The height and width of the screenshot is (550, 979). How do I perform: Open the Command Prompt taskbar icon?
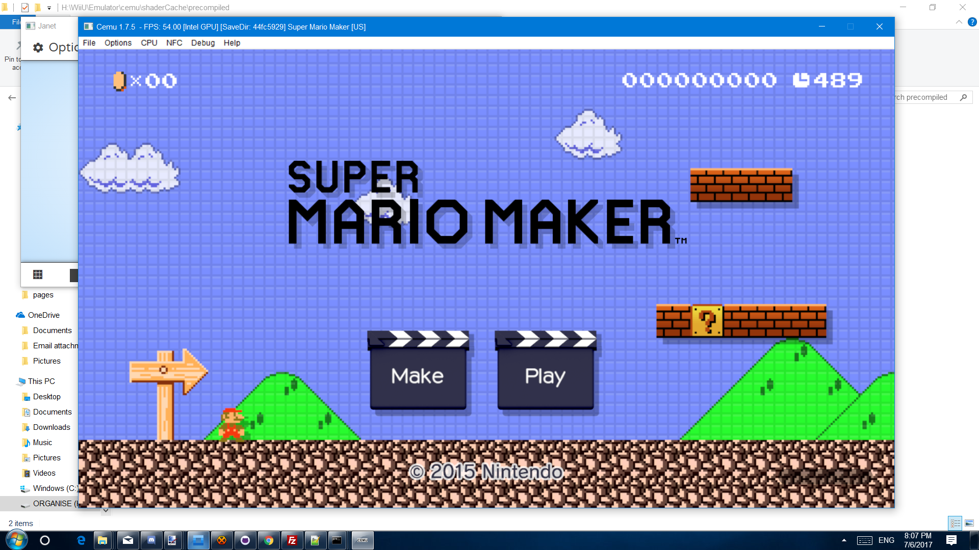pos(337,540)
